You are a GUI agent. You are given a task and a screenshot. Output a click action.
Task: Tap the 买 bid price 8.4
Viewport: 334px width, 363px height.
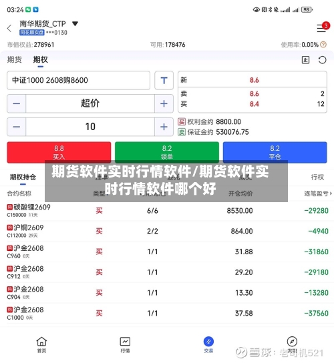click(254, 104)
